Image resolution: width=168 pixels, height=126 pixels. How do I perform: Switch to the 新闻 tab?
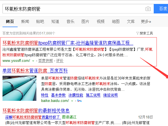[25, 22]
